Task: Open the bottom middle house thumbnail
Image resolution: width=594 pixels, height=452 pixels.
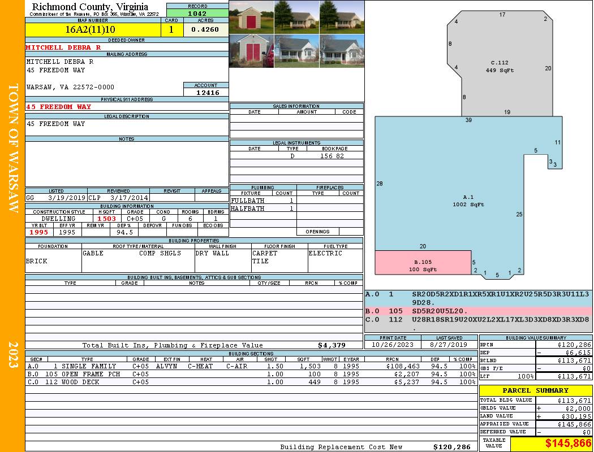Action: pos(296,51)
